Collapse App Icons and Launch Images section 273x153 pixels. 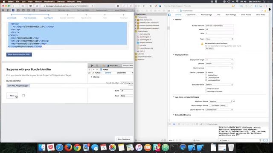[174, 97]
